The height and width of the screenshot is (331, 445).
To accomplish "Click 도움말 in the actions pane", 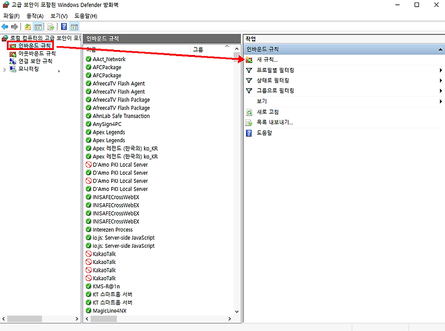I will tap(265, 133).
